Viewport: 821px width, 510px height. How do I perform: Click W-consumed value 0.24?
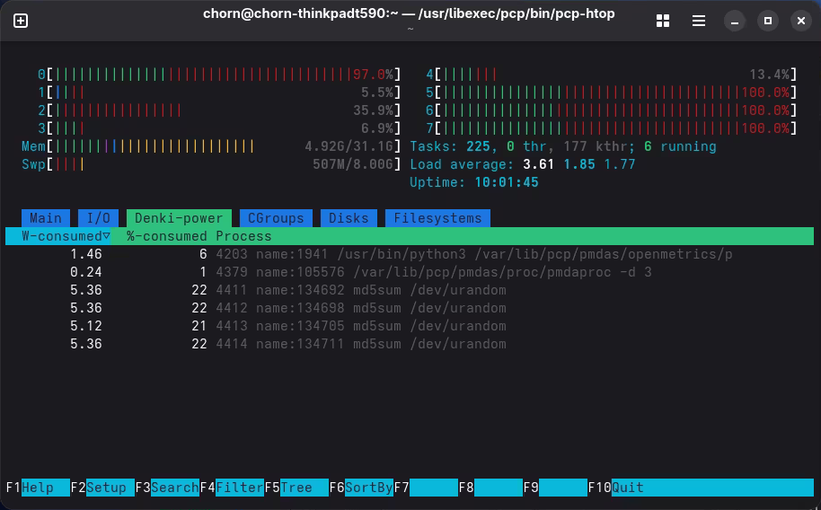pos(86,272)
